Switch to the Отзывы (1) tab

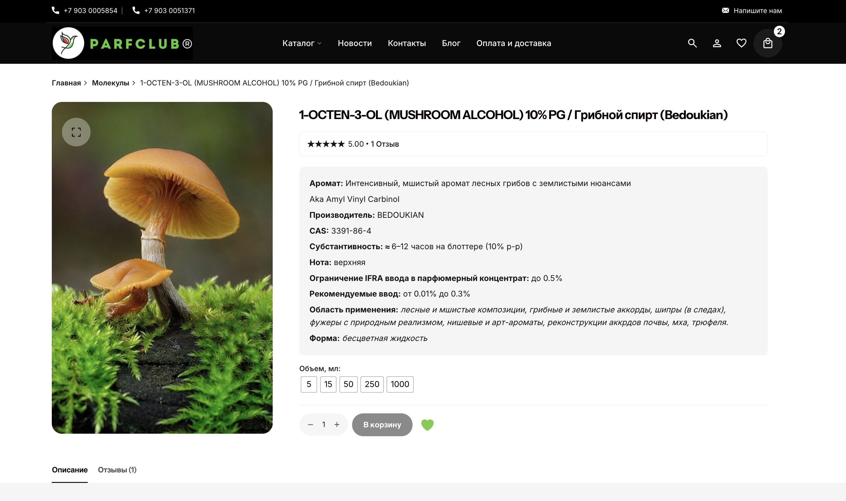coord(117,470)
